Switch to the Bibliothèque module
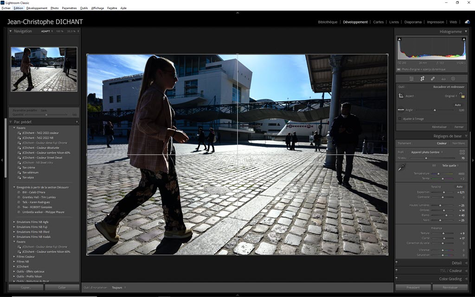Screen dimensions: 475x297 (327, 22)
